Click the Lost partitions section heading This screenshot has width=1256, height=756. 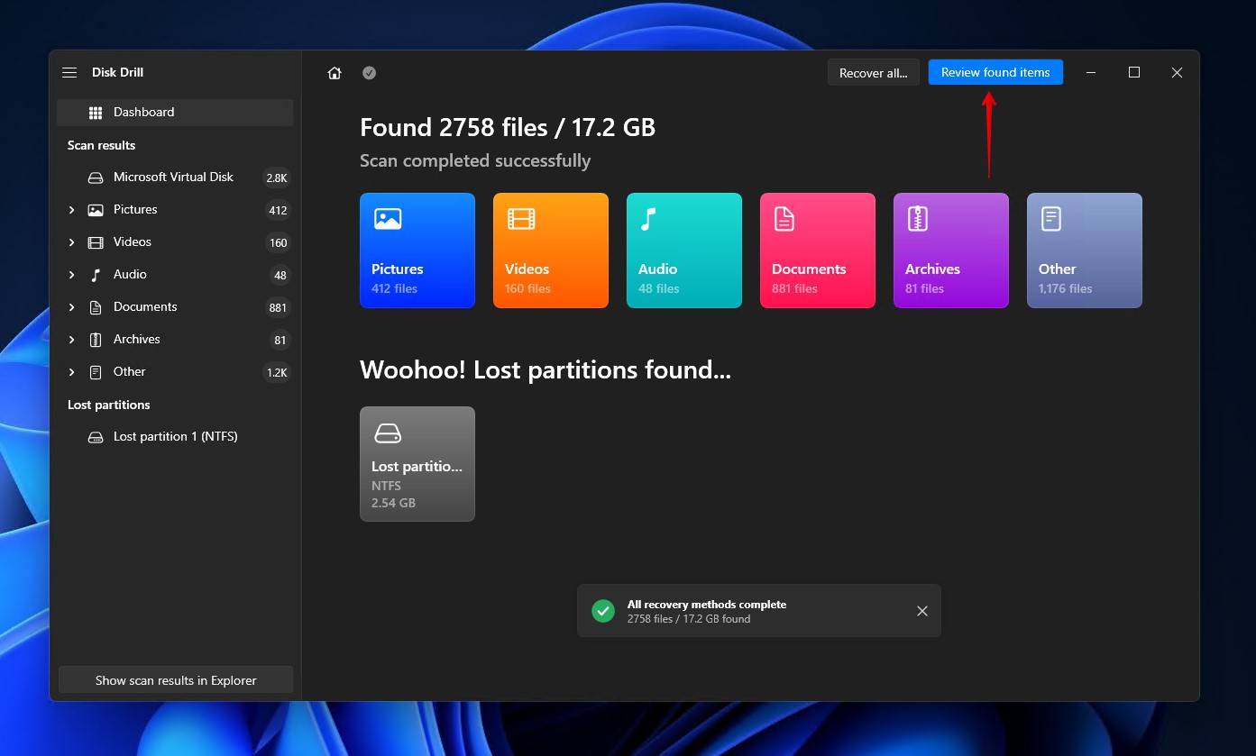tap(109, 405)
